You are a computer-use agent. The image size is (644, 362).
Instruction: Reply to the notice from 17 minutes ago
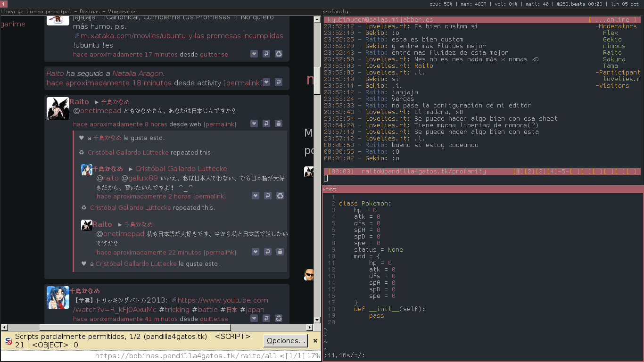click(x=266, y=54)
